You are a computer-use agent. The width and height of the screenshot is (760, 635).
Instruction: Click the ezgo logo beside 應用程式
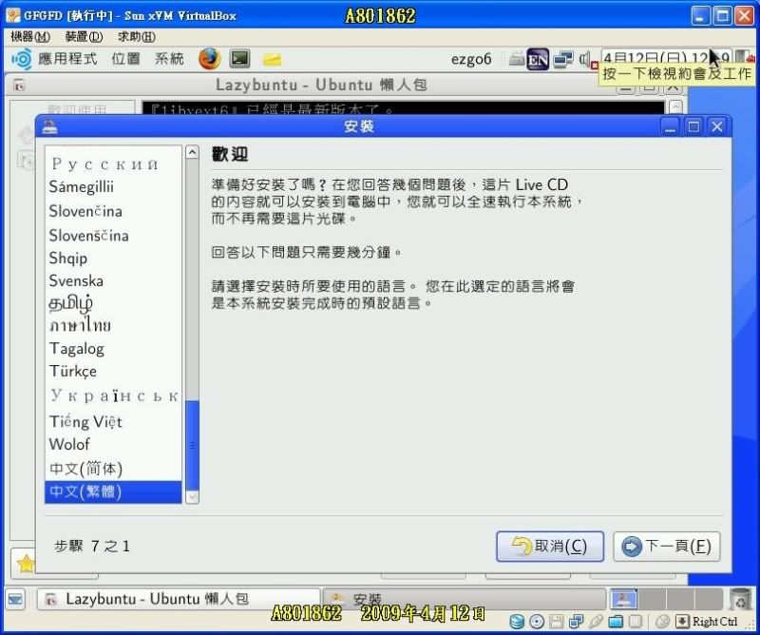tap(21, 59)
